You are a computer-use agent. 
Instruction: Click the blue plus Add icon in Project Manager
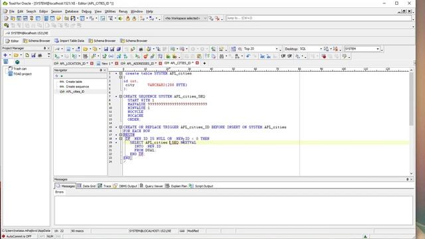click(x=5, y=55)
